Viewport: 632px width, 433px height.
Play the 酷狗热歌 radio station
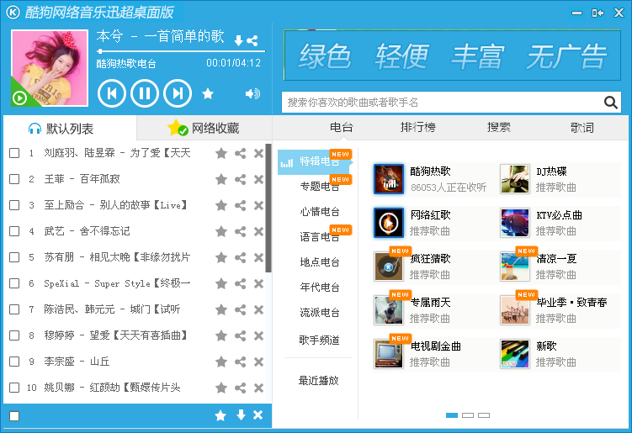tap(389, 179)
